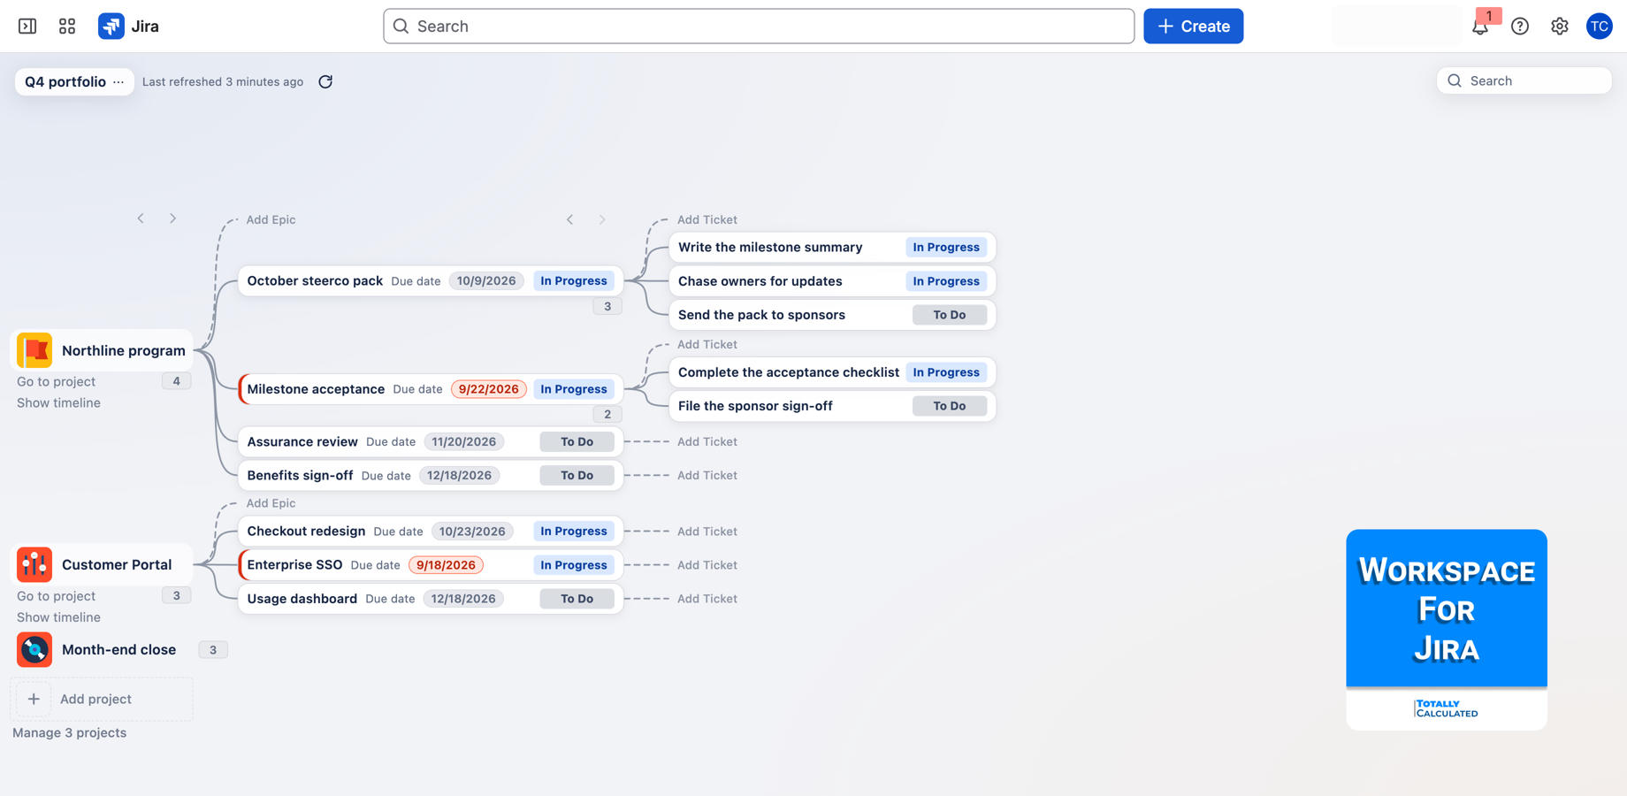Click the portfolio search field
Viewport: 1627px width, 796px height.
[x=1524, y=80]
